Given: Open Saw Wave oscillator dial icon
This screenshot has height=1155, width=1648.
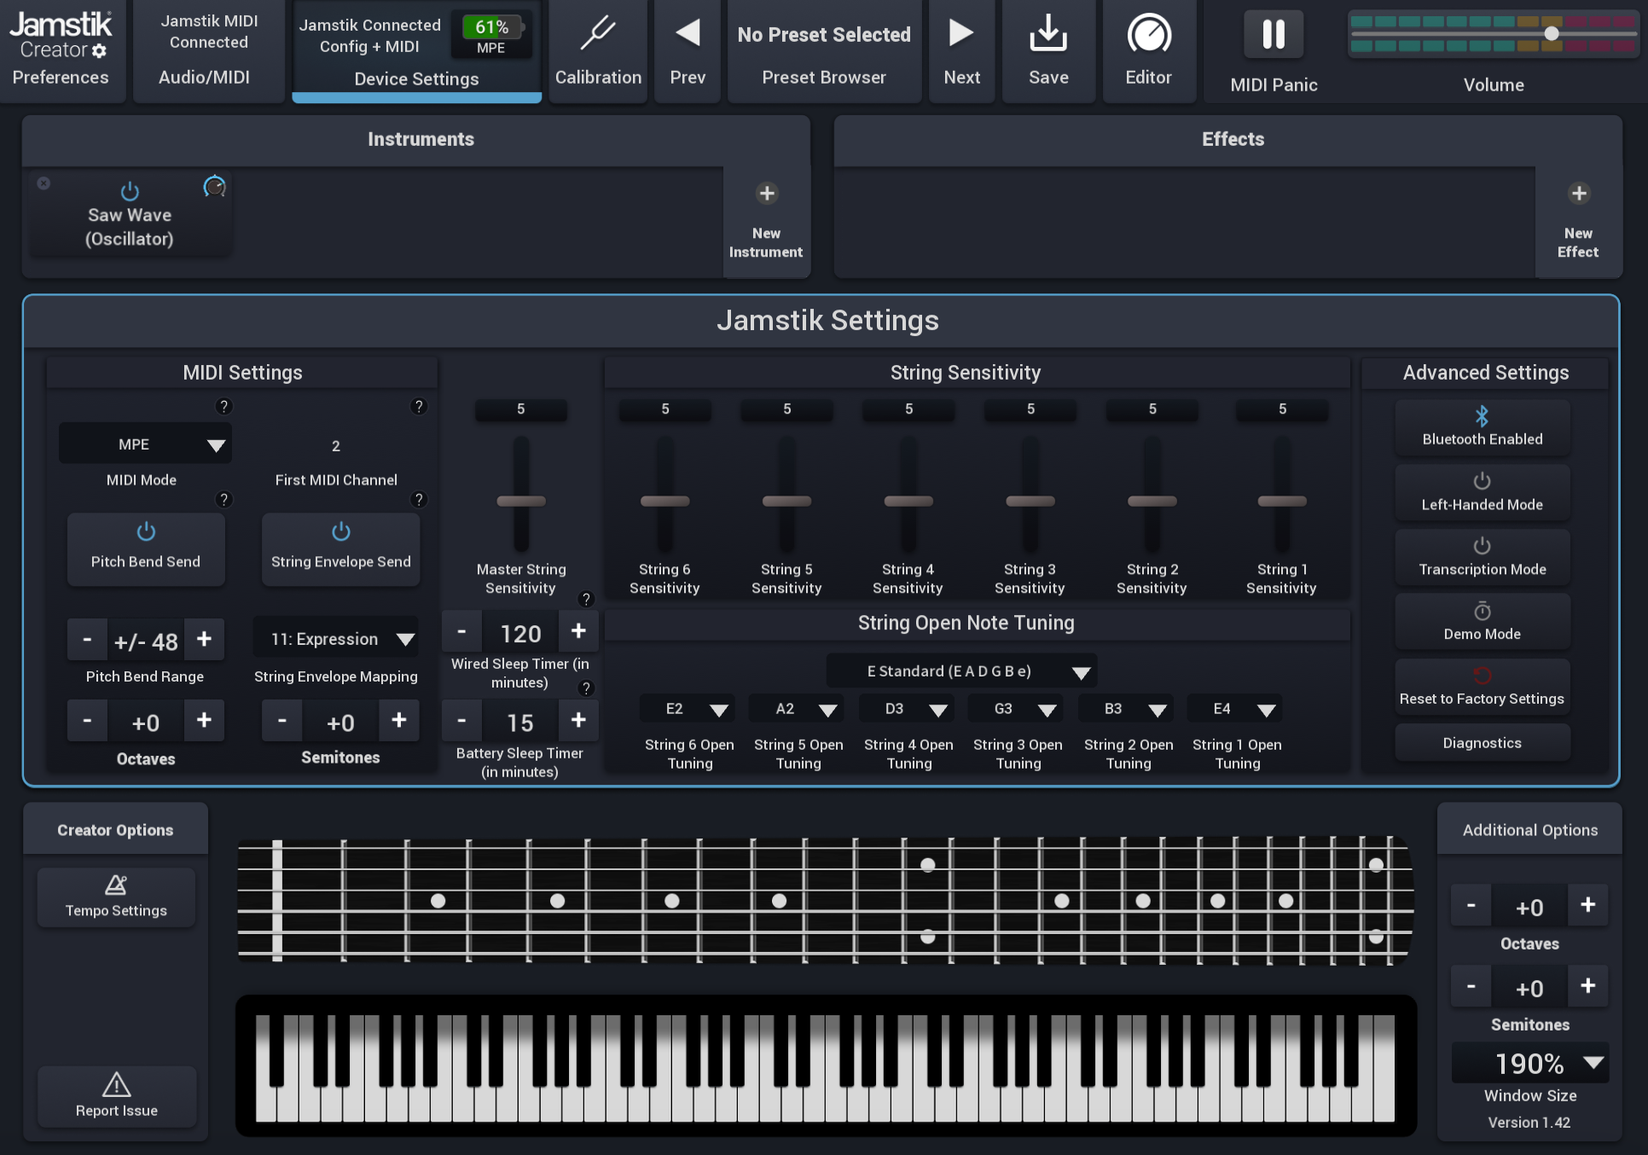Looking at the screenshot, I should pos(214,186).
